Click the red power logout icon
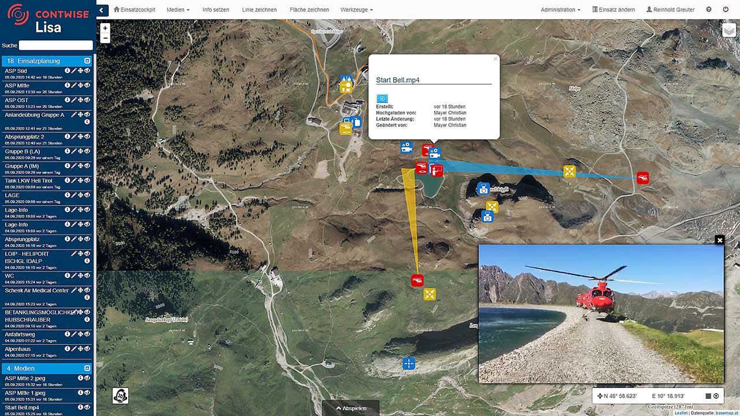Image resolution: width=740 pixels, height=416 pixels. tap(726, 10)
